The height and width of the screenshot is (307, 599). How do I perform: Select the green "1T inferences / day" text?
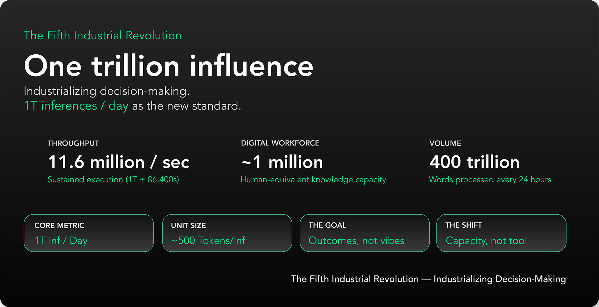point(76,106)
